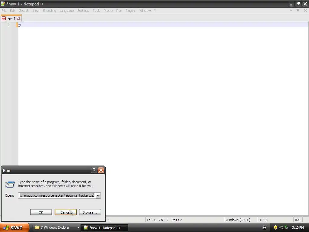309x232 pixels.
Task: Click Browse... in the Run dialog
Action: (90, 212)
